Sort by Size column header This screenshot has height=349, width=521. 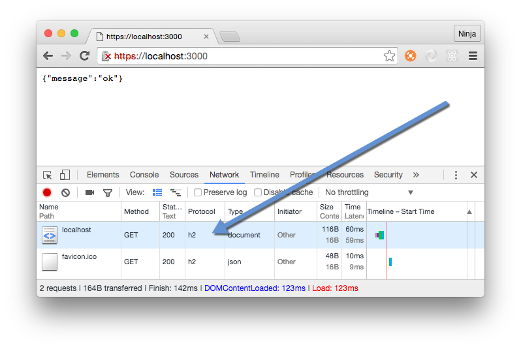(x=329, y=211)
